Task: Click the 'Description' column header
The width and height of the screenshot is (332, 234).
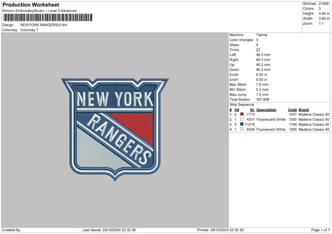Action: pyautogui.click(x=266, y=110)
